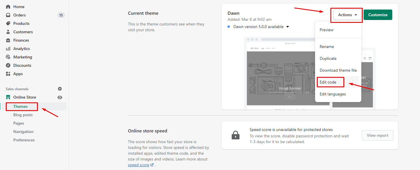Open Apps from the sidebar
This screenshot has width=420, height=170.
pos(18,74)
